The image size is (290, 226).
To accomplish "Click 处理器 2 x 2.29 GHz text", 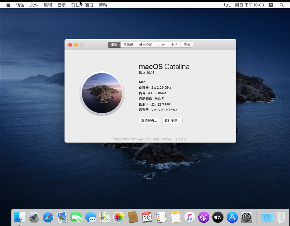I will coord(155,88).
